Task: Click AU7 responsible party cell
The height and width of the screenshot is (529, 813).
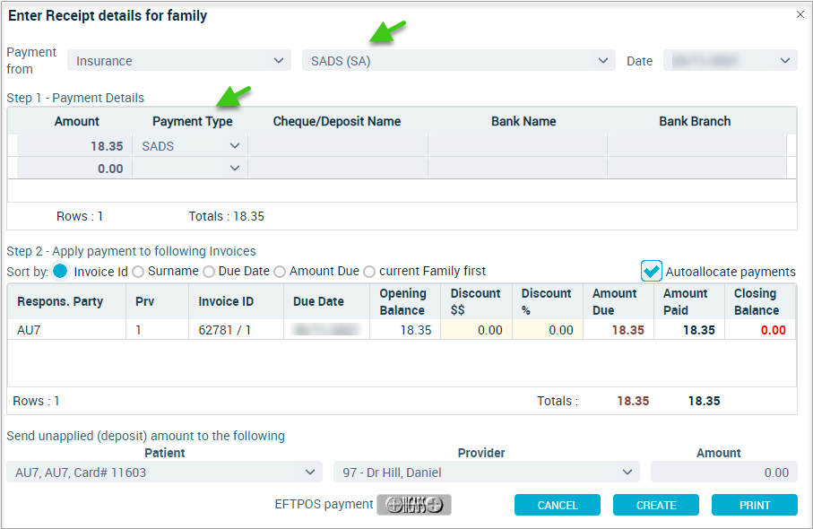Action: pyautogui.click(x=67, y=330)
